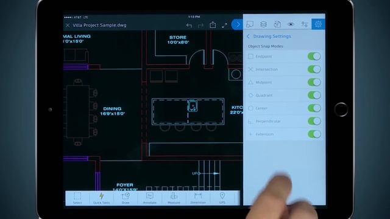
Task: Open Quick Tools lightning menu
Action: coord(102,198)
